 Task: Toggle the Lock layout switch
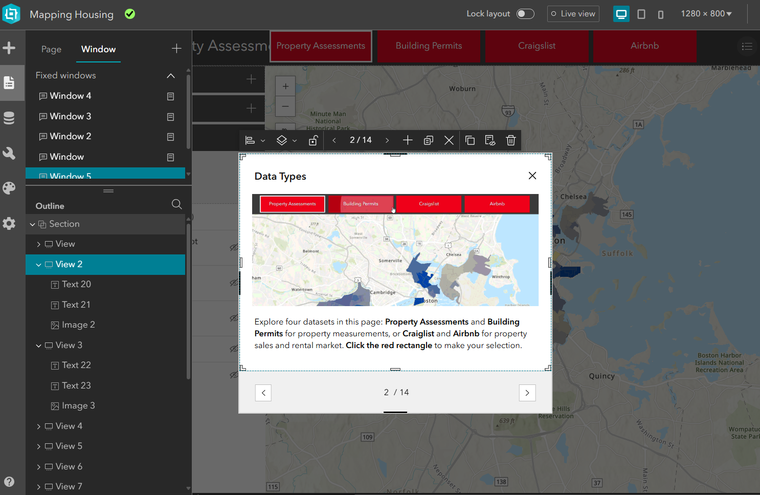click(525, 14)
